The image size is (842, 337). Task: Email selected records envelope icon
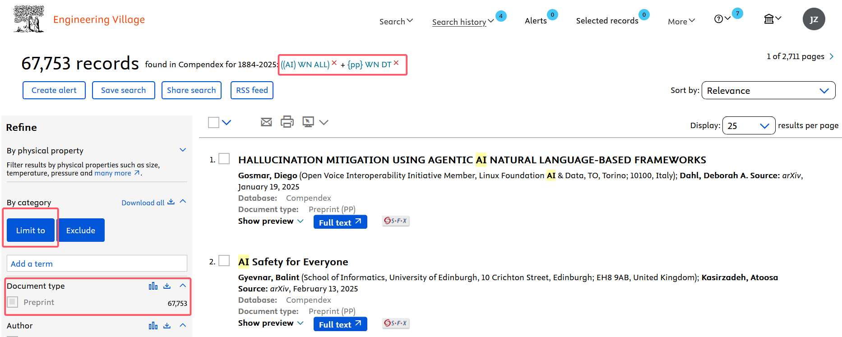(x=266, y=122)
